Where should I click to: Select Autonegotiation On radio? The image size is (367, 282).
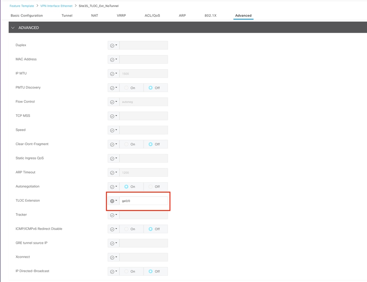tap(126, 187)
